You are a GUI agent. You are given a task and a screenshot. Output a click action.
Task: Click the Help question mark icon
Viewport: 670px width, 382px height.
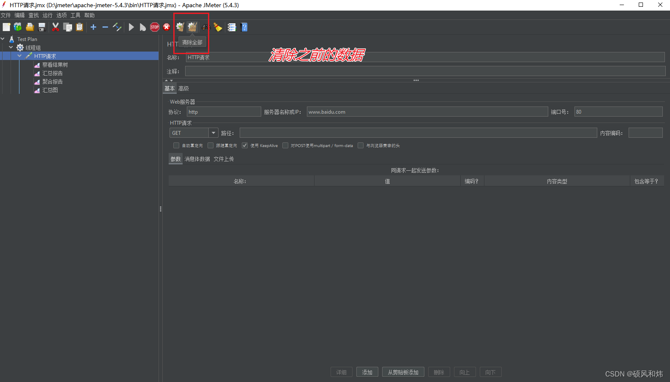244,27
